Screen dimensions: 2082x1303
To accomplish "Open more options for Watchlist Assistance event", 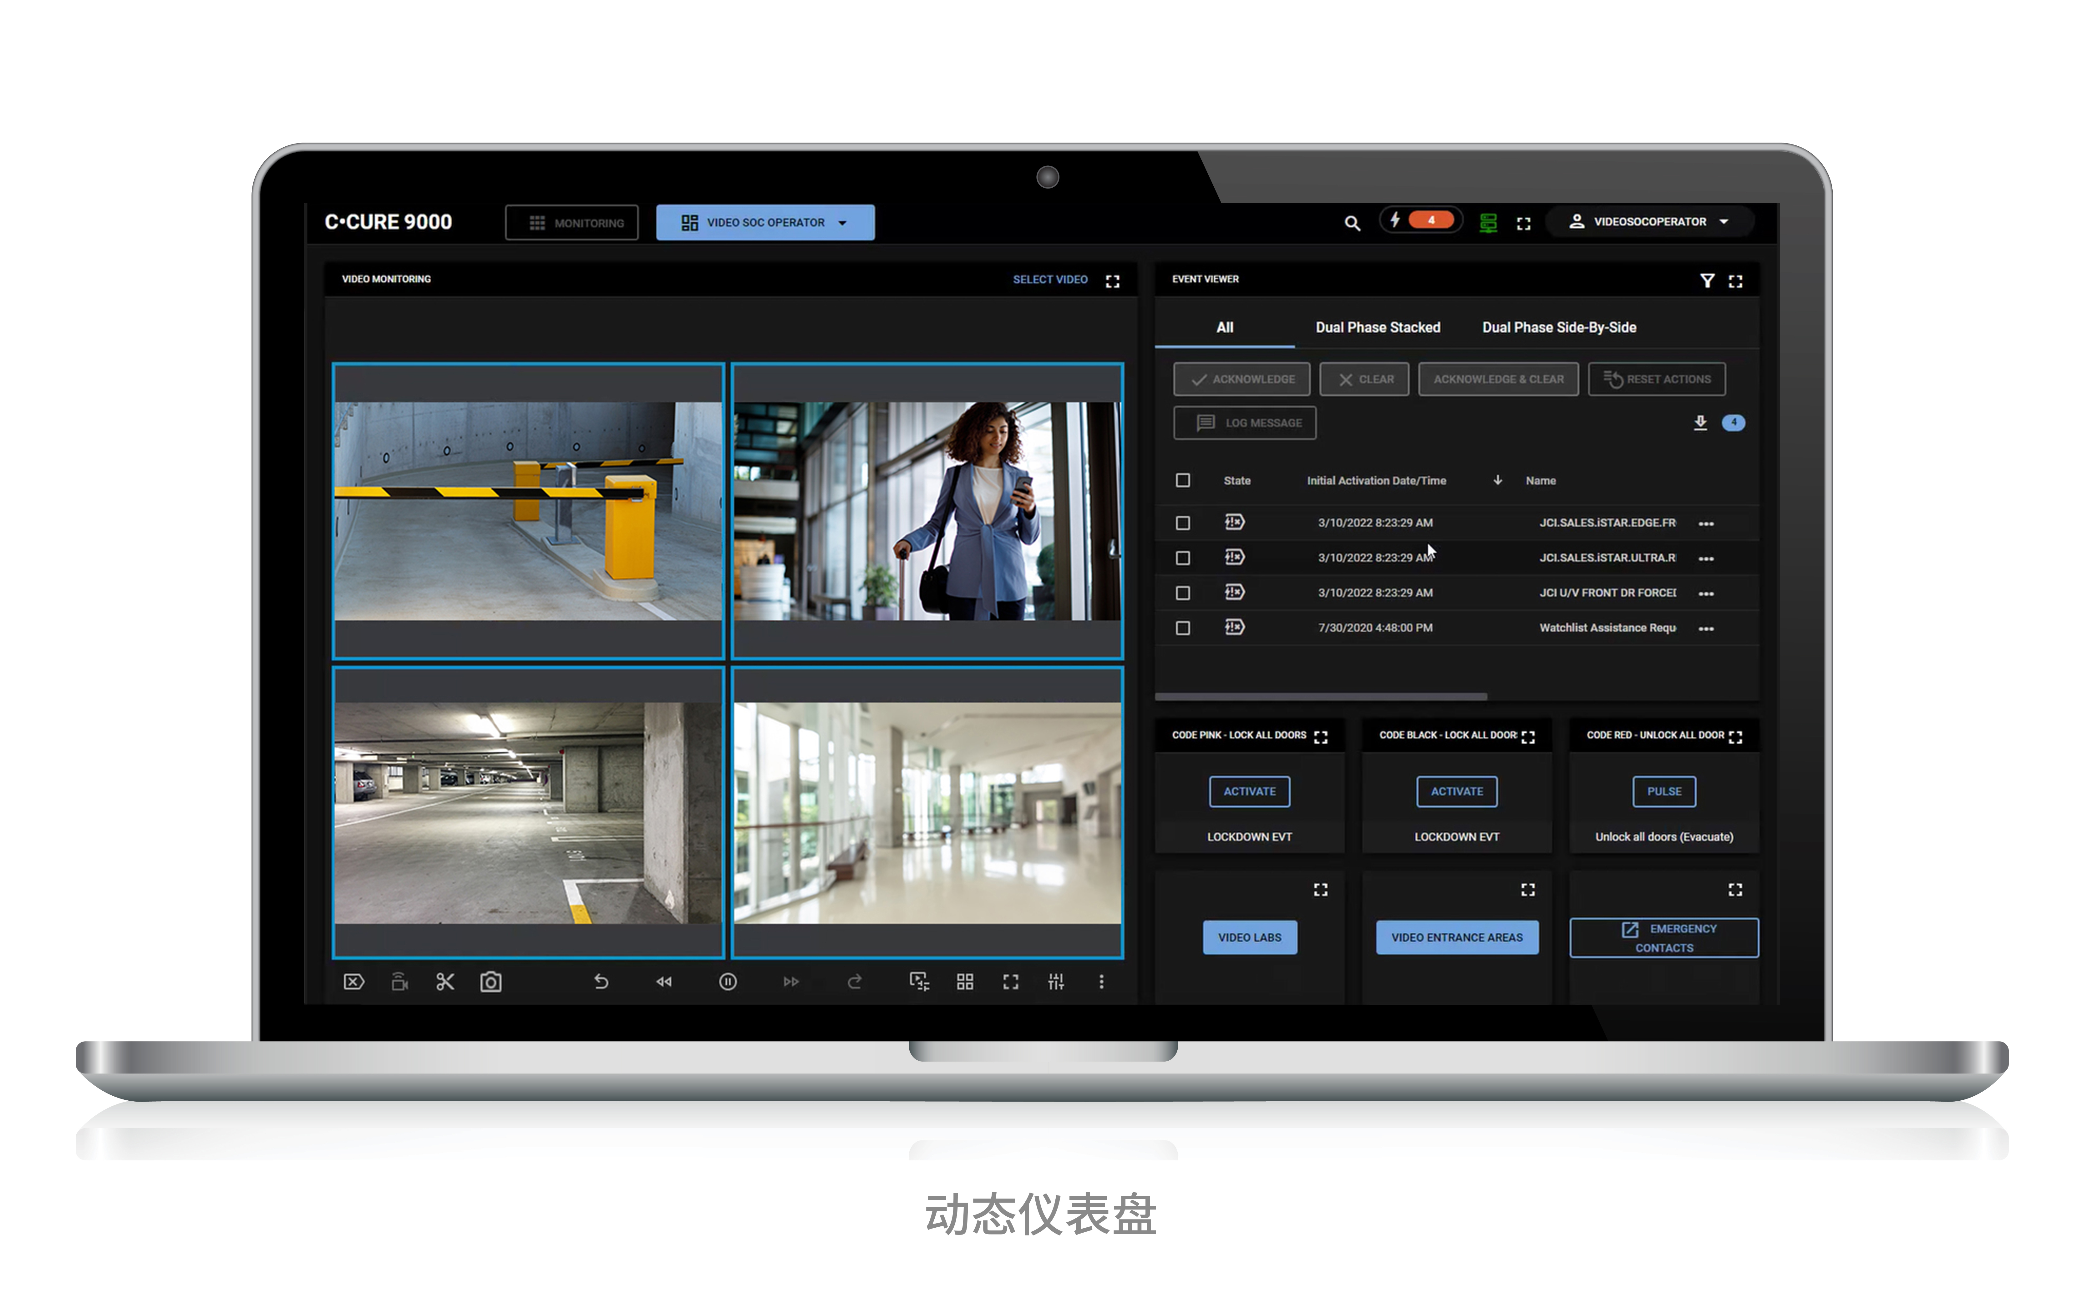I will [x=1705, y=629].
